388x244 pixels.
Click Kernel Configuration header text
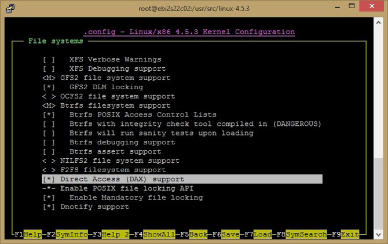[189, 32]
